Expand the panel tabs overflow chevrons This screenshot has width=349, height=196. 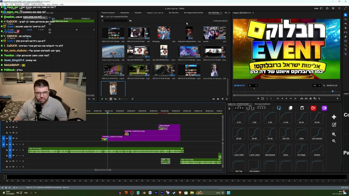click(229, 13)
